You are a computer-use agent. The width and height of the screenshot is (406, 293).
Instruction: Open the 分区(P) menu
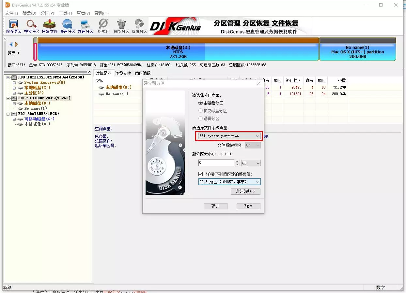(47, 13)
